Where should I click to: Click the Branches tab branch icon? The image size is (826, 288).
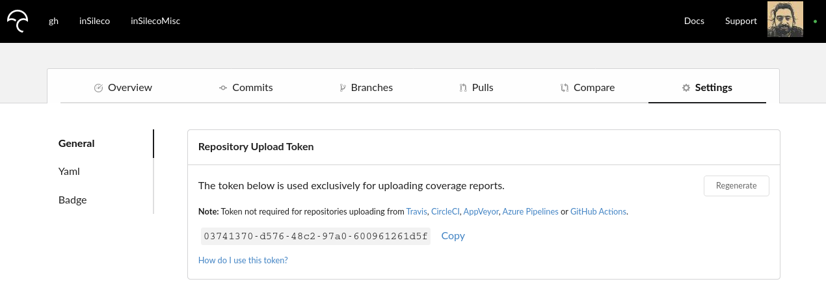click(x=342, y=88)
